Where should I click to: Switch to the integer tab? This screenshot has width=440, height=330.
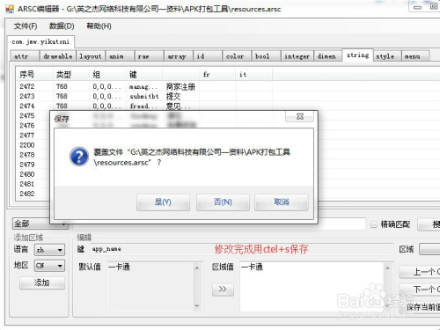click(x=297, y=56)
